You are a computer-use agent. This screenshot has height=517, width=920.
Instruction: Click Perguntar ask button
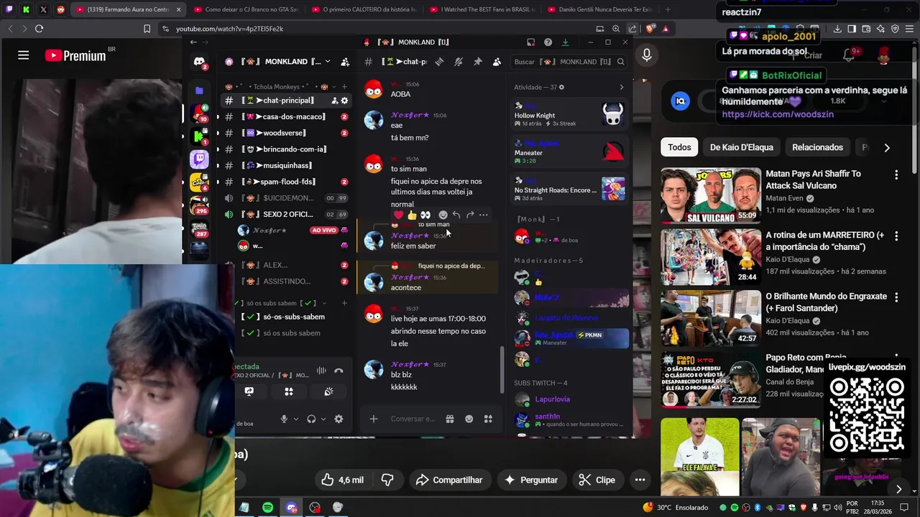coord(531,480)
